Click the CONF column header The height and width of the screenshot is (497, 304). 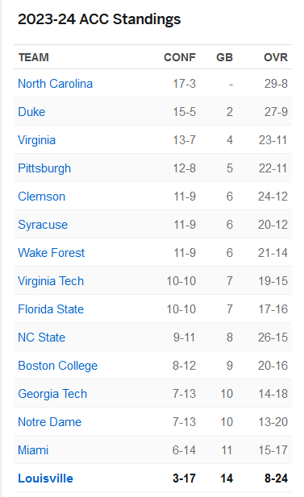pos(180,57)
